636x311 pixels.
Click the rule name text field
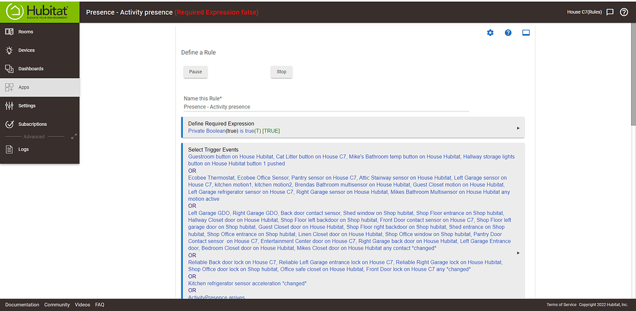pyautogui.click(x=325, y=107)
